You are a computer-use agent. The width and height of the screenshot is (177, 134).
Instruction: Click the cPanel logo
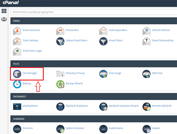pyautogui.click(x=11, y=2)
